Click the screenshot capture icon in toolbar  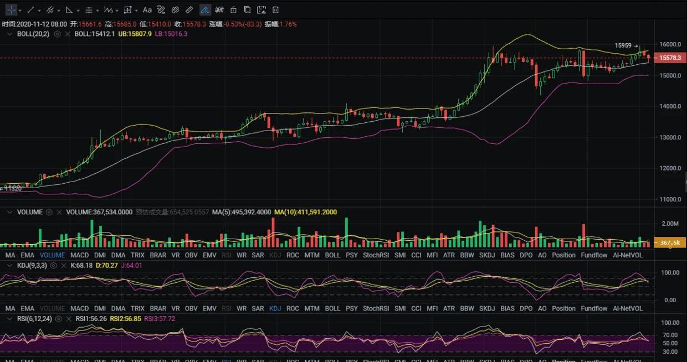pos(261,10)
